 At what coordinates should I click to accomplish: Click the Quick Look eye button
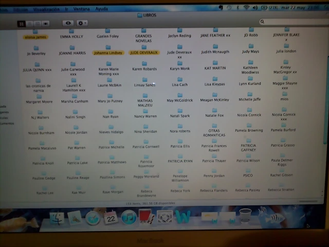pyautogui.click(x=68, y=23)
